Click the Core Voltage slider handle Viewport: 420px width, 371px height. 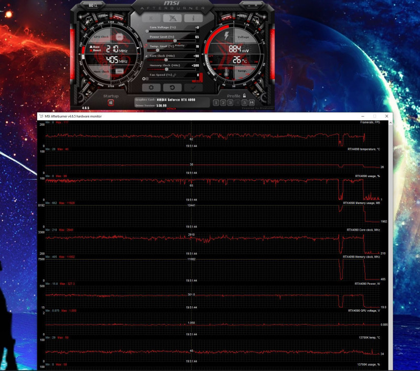click(147, 32)
